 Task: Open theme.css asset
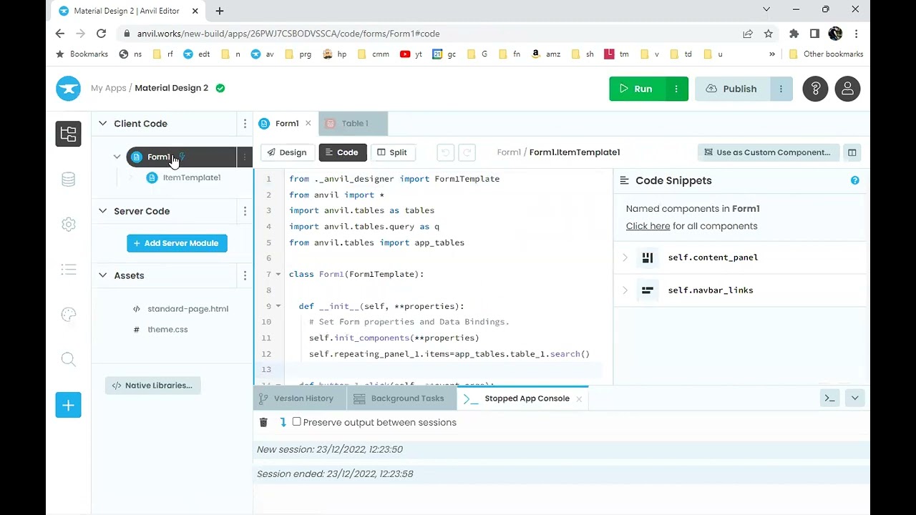(x=167, y=330)
